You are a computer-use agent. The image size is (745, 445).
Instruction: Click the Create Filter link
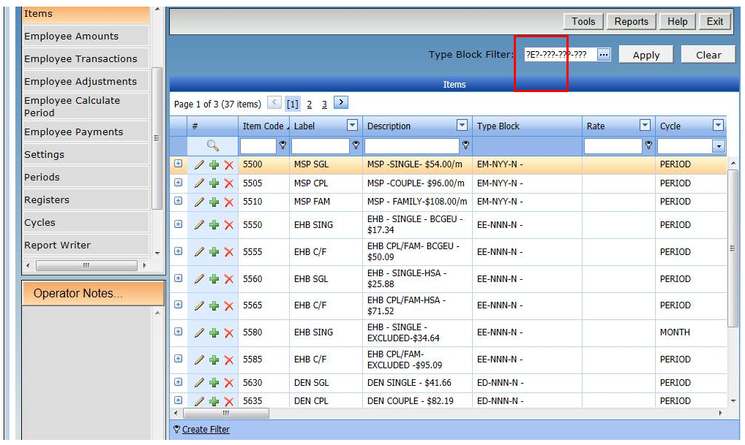(206, 430)
